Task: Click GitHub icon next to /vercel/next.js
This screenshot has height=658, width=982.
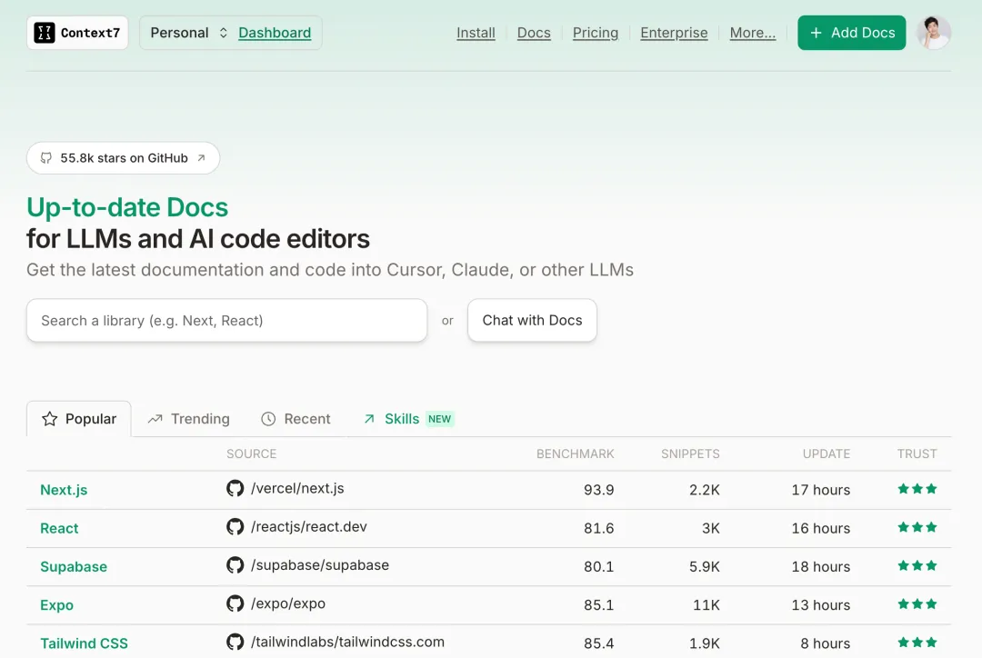Action: [x=235, y=488]
